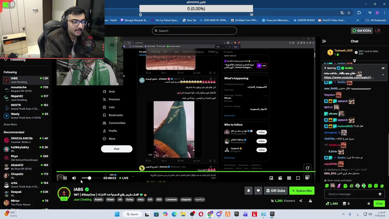389x219 pixels.
Task: Open EUROPE ROADS bookmark
Action: [x=304, y=20]
